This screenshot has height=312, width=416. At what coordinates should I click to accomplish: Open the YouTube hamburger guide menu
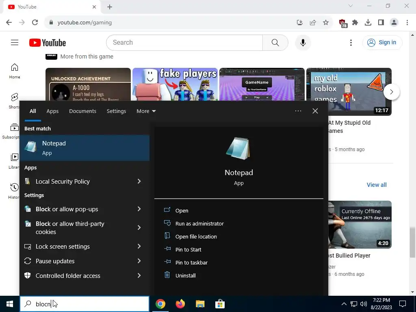point(15,42)
